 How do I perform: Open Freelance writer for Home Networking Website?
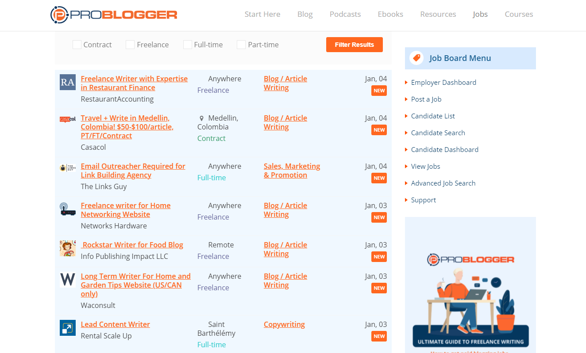[126, 210]
